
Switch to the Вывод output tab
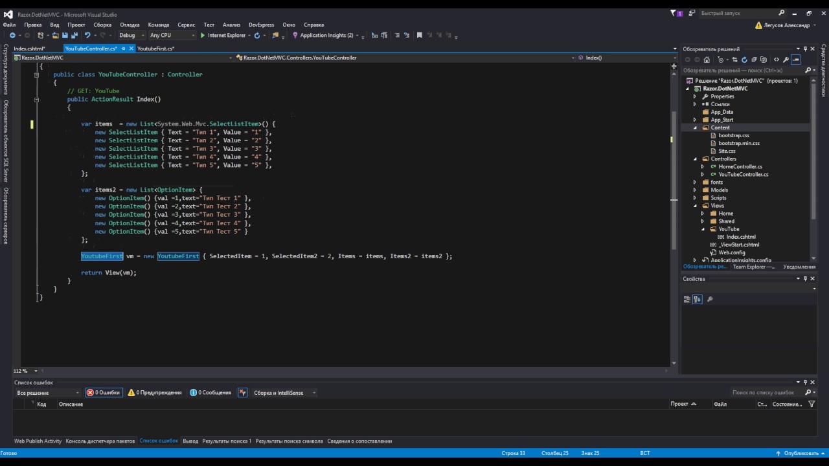point(190,441)
